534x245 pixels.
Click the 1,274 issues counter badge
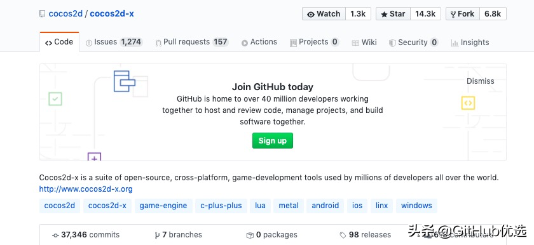coord(132,42)
